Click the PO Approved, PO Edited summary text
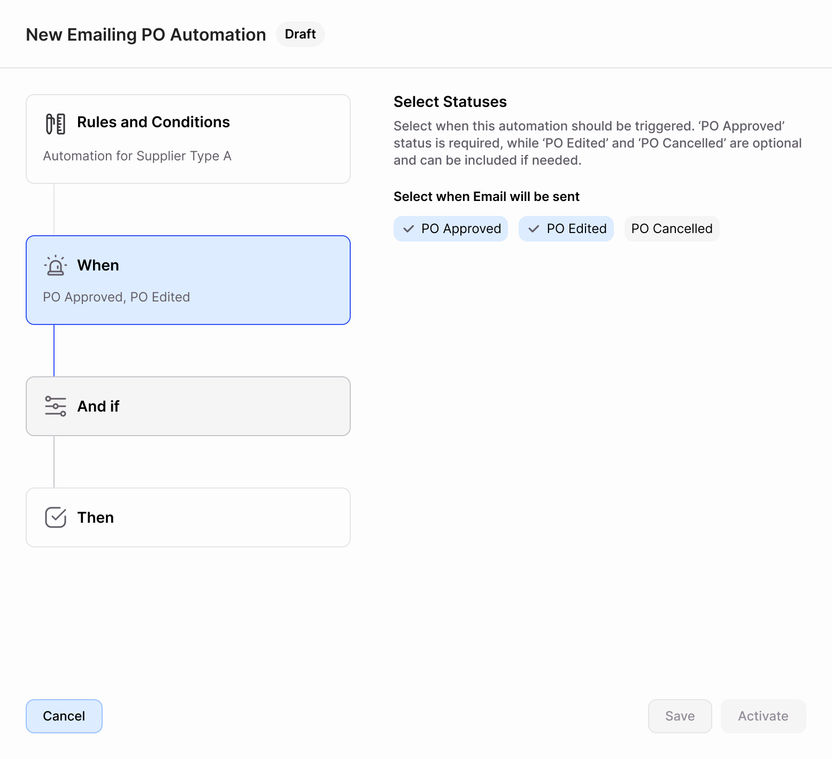The width and height of the screenshot is (832, 759). click(x=116, y=297)
